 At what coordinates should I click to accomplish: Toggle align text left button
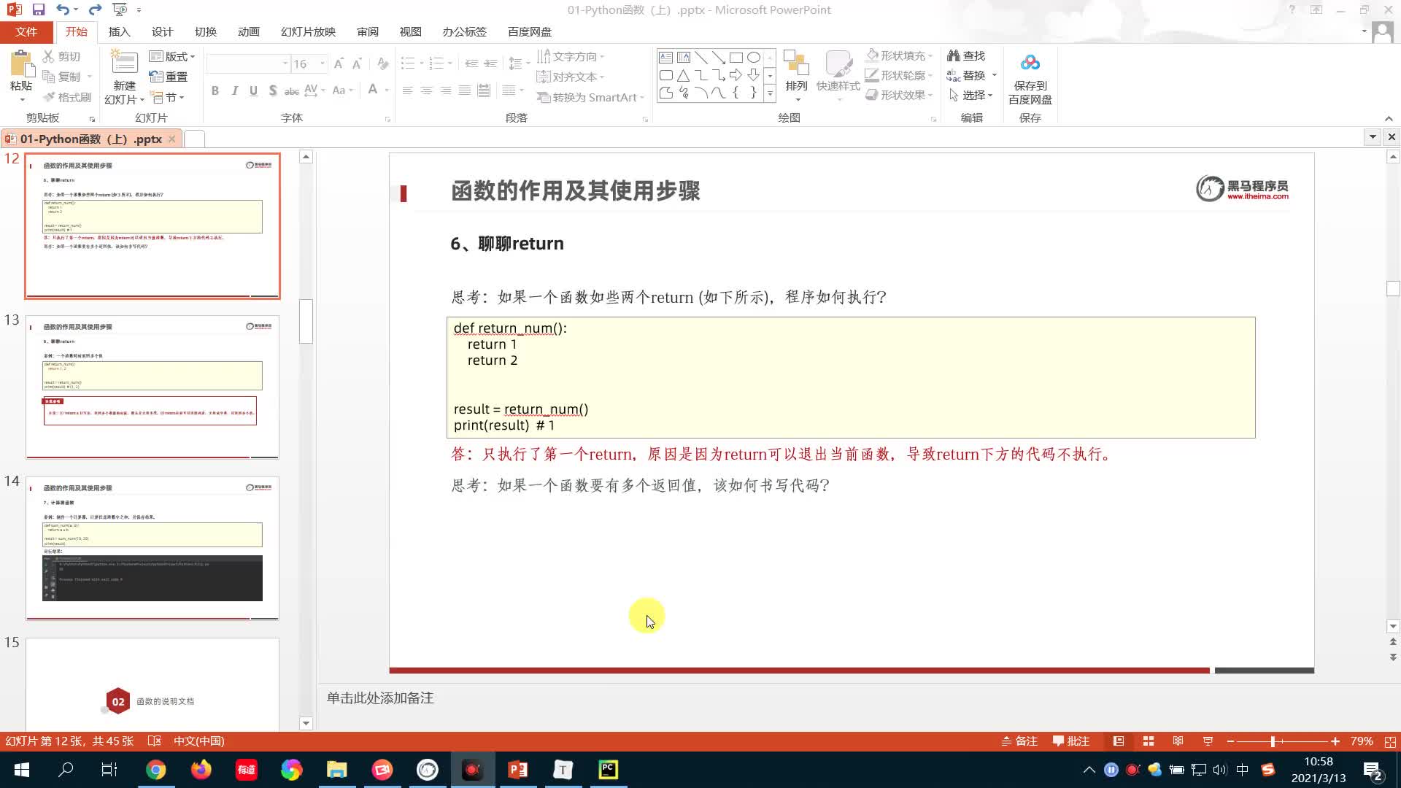tap(407, 90)
